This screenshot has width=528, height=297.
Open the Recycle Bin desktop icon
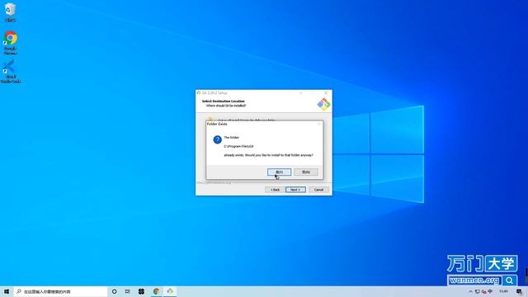click(x=10, y=12)
